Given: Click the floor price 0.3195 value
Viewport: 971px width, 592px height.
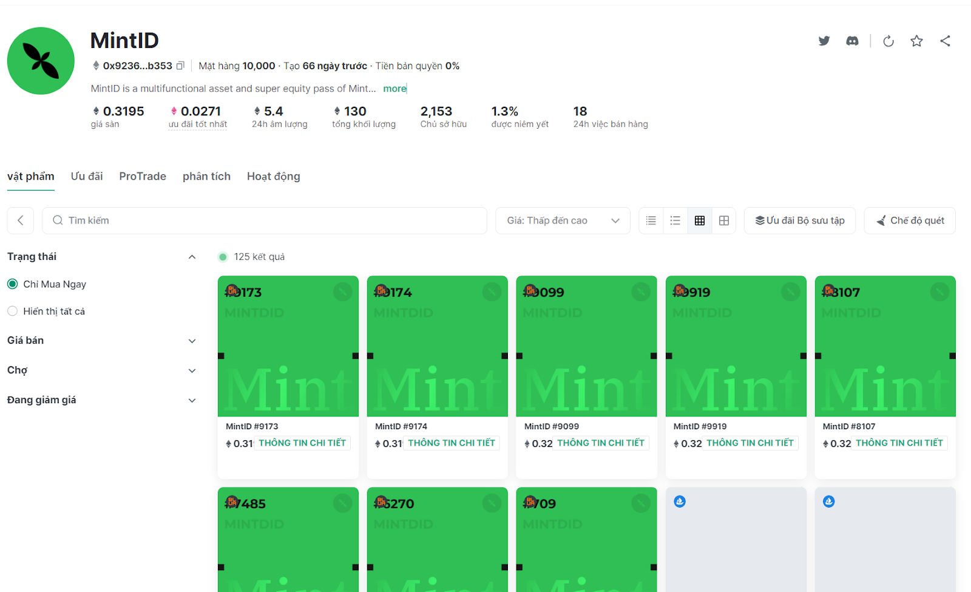Looking at the screenshot, I should 123,111.
